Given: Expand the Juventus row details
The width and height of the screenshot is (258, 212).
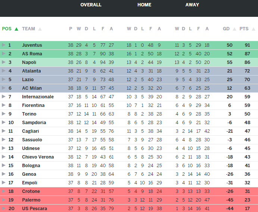Looking at the screenshot, I should 4,45.
